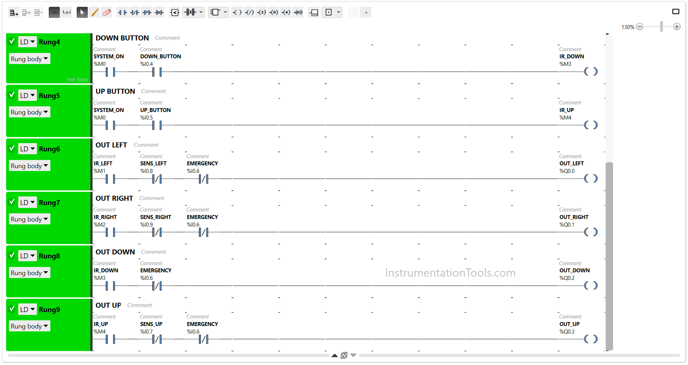
Task: Click the UP_BUTTON %I0.5 contact
Action: [x=157, y=125]
